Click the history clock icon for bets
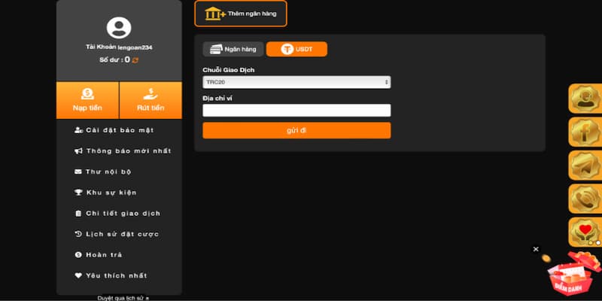The image size is (602, 301). [x=78, y=234]
